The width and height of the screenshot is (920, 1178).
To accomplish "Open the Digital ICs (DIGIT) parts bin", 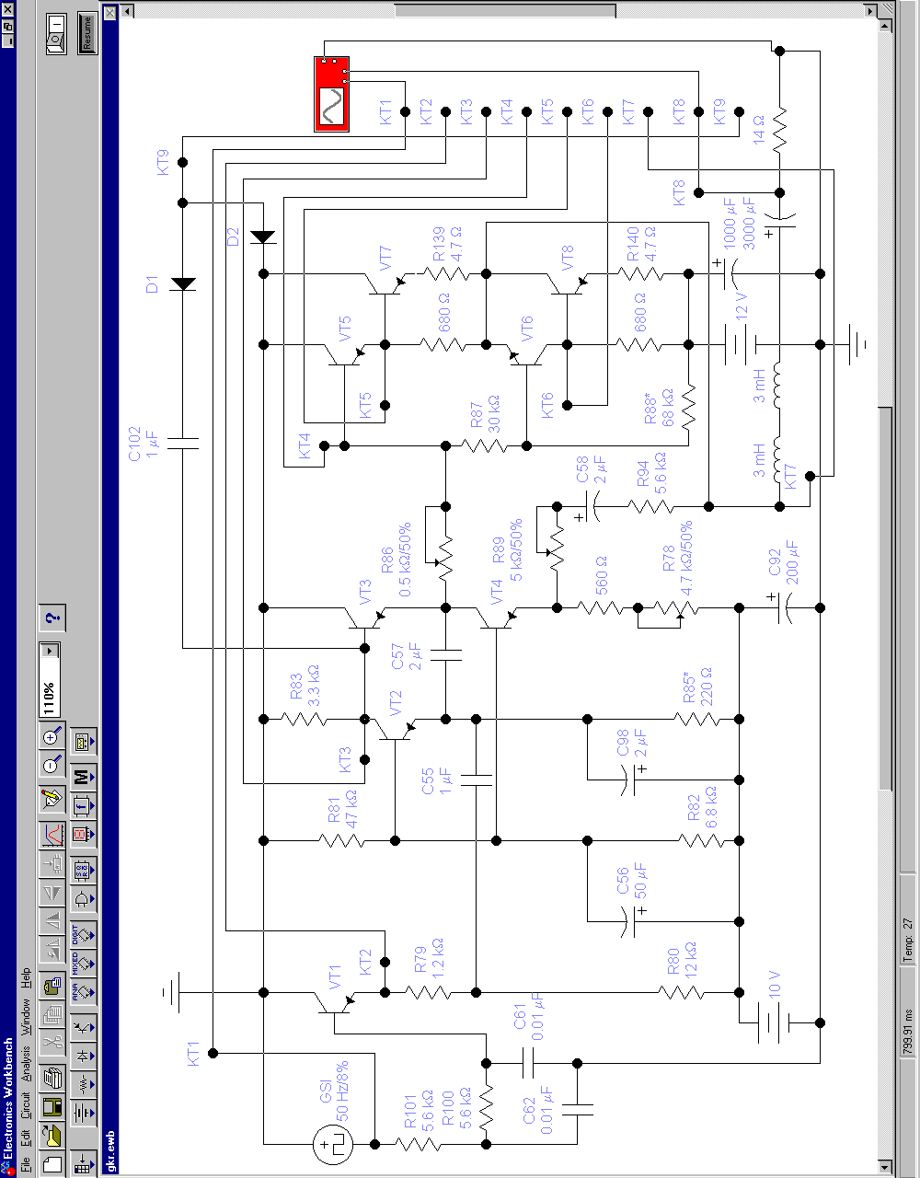I will point(84,934).
